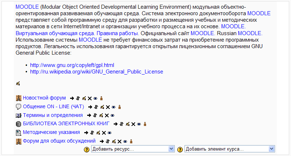Delete Термины и определения with X icon
The image size is (291, 156).
click(x=107, y=115)
